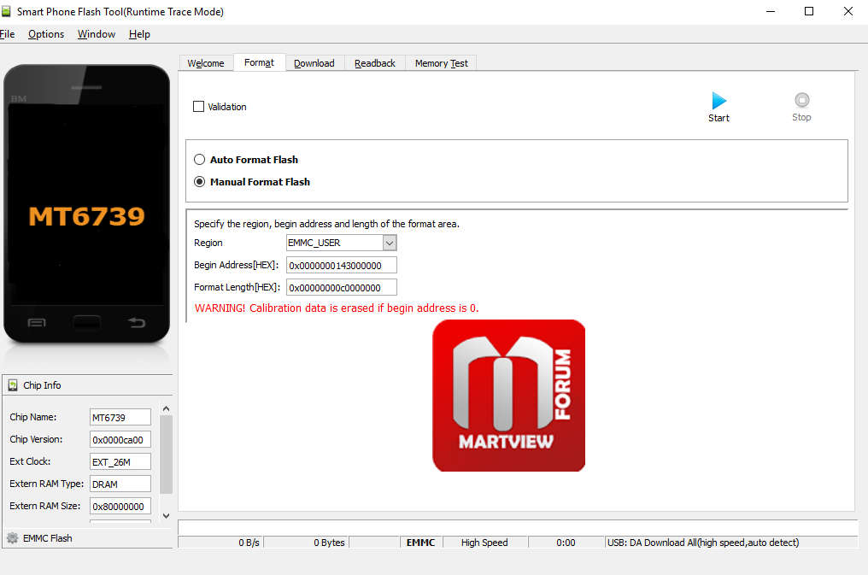The image size is (868, 575).
Task: Click the phone image home key
Action: click(x=87, y=322)
